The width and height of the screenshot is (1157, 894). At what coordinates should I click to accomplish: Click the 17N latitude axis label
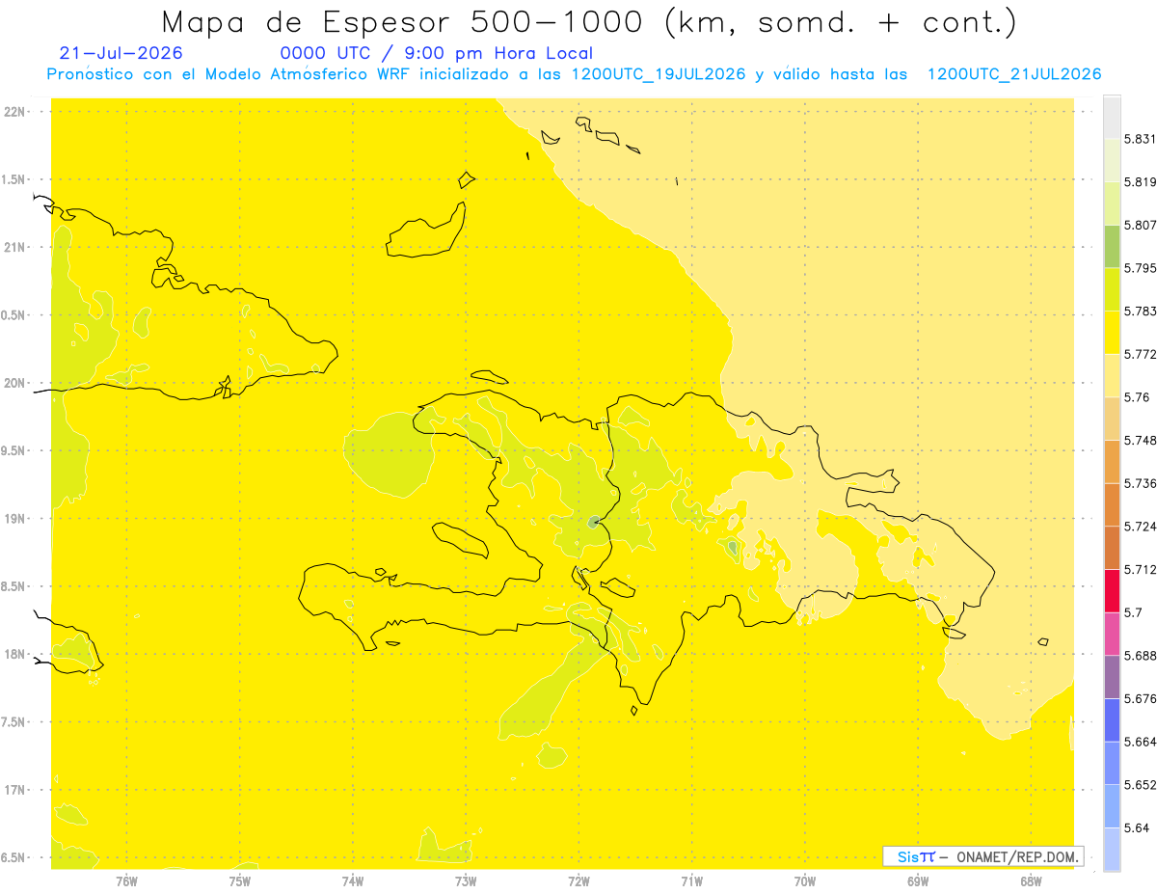[x=14, y=790]
